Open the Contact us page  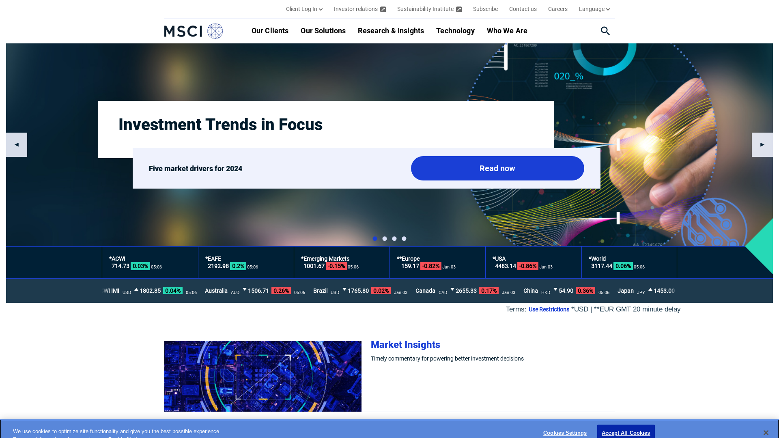[x=523, y=9]
